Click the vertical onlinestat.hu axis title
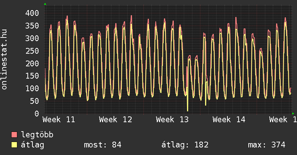The image size is (297, 155). pyautogui.click(x=4, y=59)
